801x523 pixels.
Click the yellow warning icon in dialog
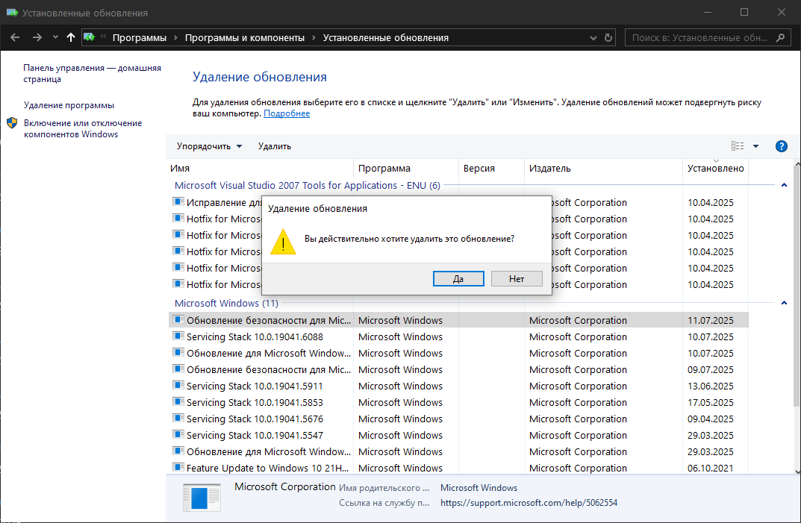(283, 242)
